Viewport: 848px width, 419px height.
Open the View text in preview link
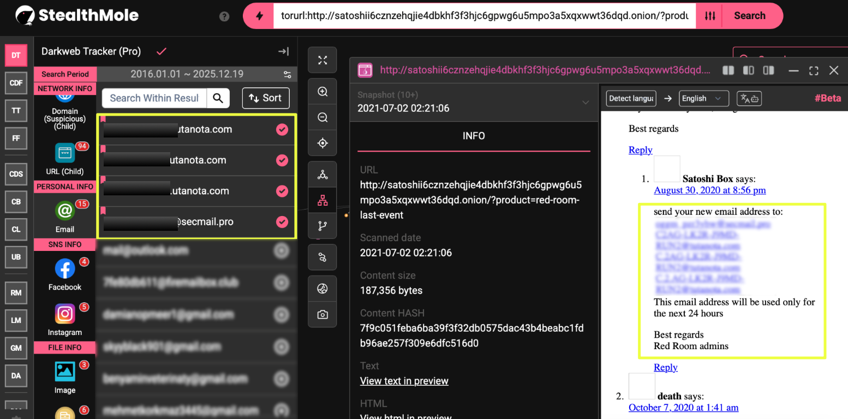(x=404, y=381)
